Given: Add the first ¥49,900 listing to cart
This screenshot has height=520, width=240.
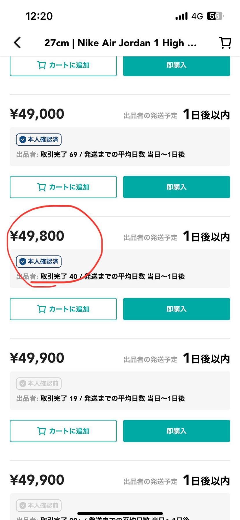Looking at the screenshot, I should (63, 431).
